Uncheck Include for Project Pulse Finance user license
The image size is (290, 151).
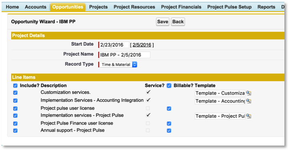(15, 123)
